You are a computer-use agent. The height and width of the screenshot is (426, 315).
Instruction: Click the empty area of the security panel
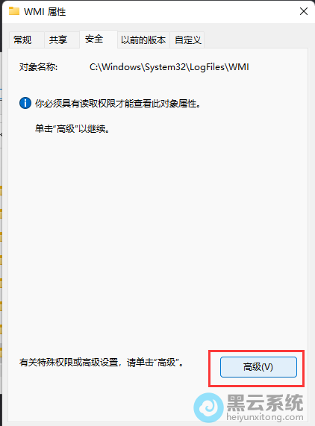click(x=157, y=239)
